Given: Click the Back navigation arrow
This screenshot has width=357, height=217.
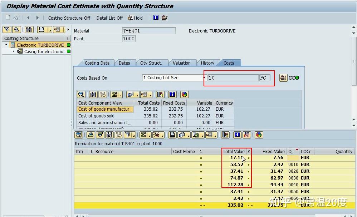Looking at the screenshot, I should coord(28,18).
